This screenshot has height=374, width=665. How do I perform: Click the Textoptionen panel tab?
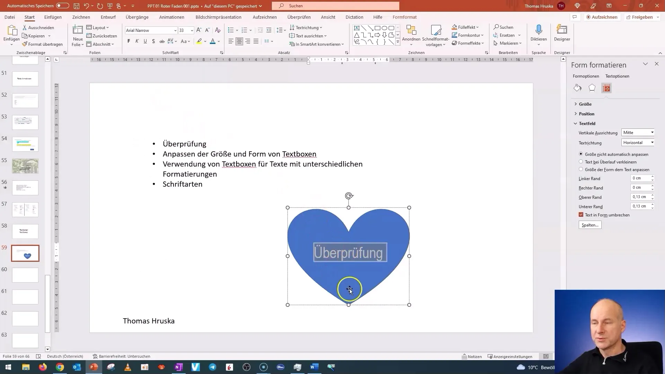[x=617, y=76]
